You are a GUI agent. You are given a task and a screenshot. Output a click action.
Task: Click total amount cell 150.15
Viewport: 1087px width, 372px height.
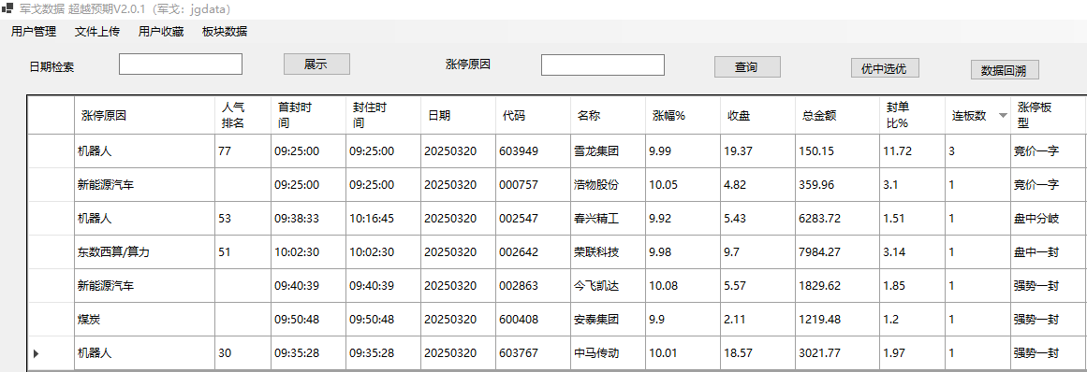coord(836,150)
